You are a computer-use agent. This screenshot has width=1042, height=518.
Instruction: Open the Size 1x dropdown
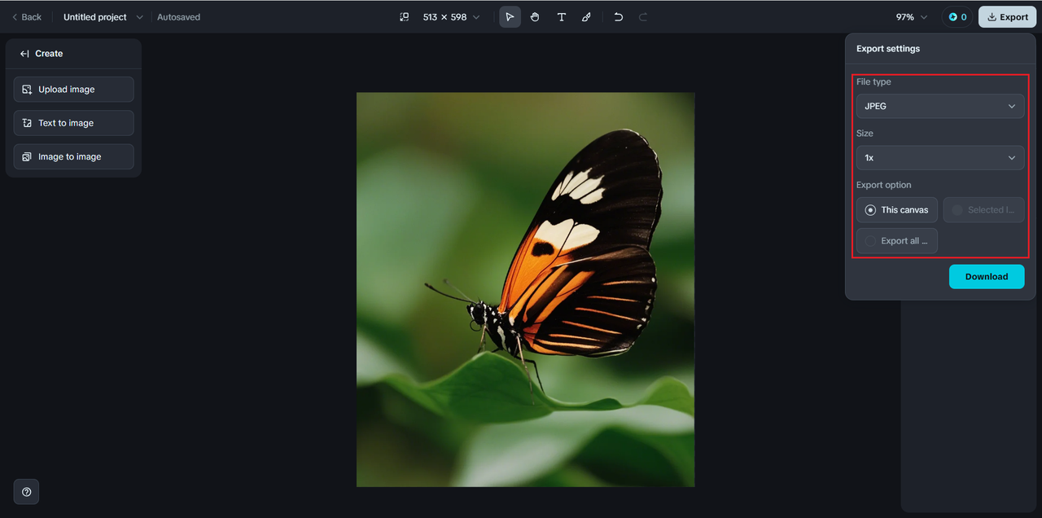pyautogui.click(x=940, y=158)
